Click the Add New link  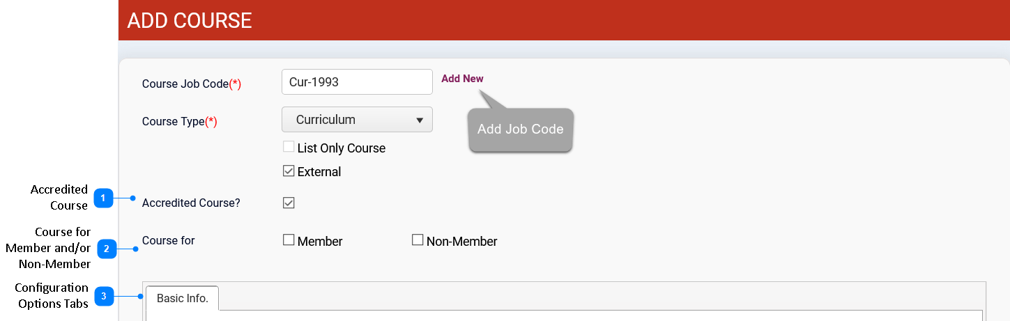462,79
